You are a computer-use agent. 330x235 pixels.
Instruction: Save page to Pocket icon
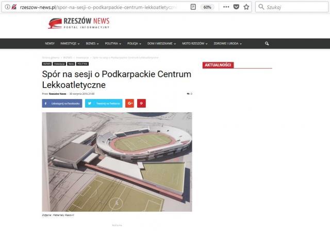coord(236,7)
